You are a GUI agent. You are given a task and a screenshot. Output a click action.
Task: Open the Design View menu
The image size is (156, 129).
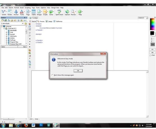(55, 8)
